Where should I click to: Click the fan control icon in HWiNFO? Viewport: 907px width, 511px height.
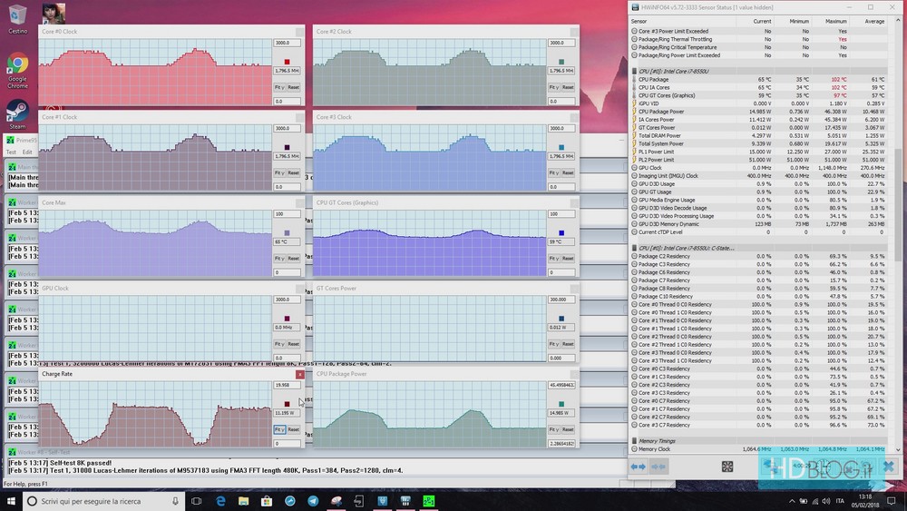pos(727,467)
